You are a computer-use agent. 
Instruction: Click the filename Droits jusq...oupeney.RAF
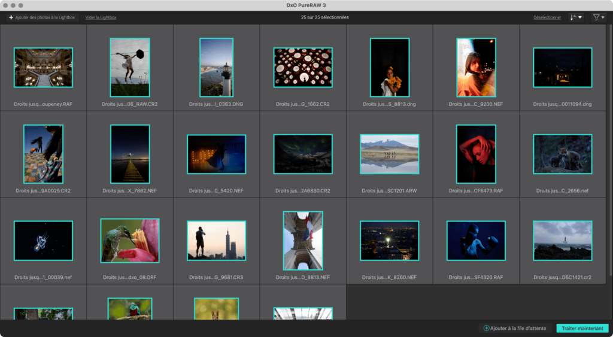43,104
